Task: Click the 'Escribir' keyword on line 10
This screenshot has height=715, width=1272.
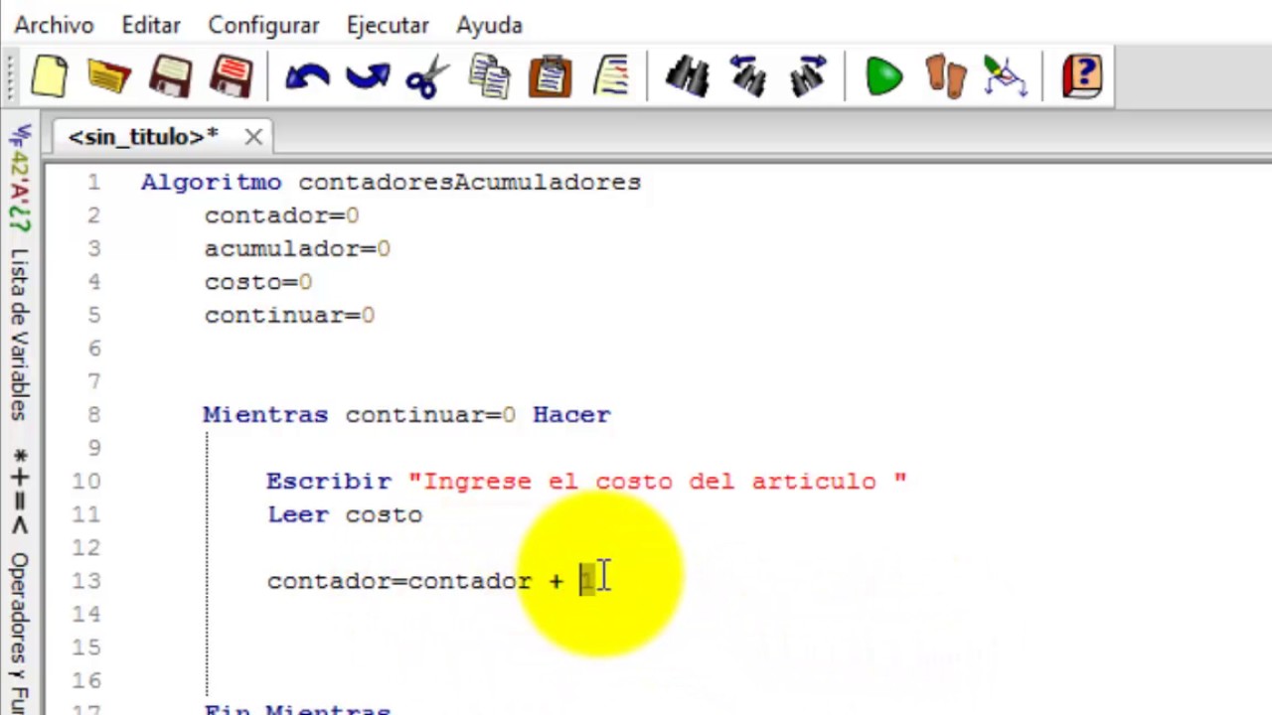Action: (x=329, y=482)
